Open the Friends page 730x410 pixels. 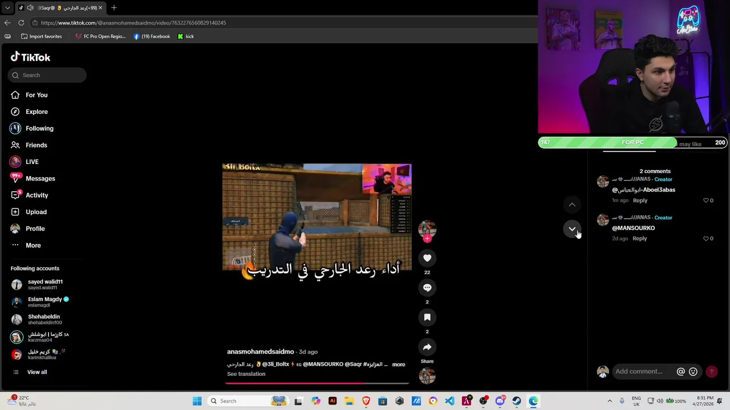click(36, 145)
